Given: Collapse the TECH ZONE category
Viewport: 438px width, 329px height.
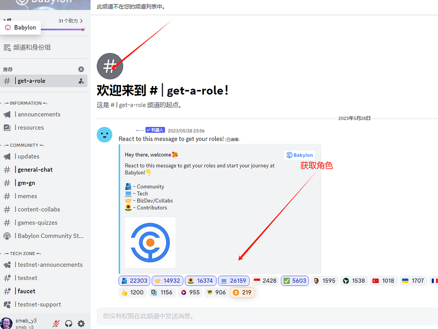Looking at the screenshot, I should (23, 253).
